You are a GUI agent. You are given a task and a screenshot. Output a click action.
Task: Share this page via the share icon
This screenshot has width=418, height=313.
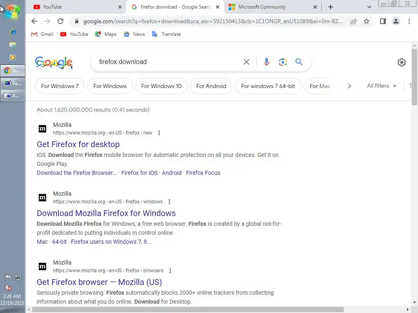tap(354, 21)
